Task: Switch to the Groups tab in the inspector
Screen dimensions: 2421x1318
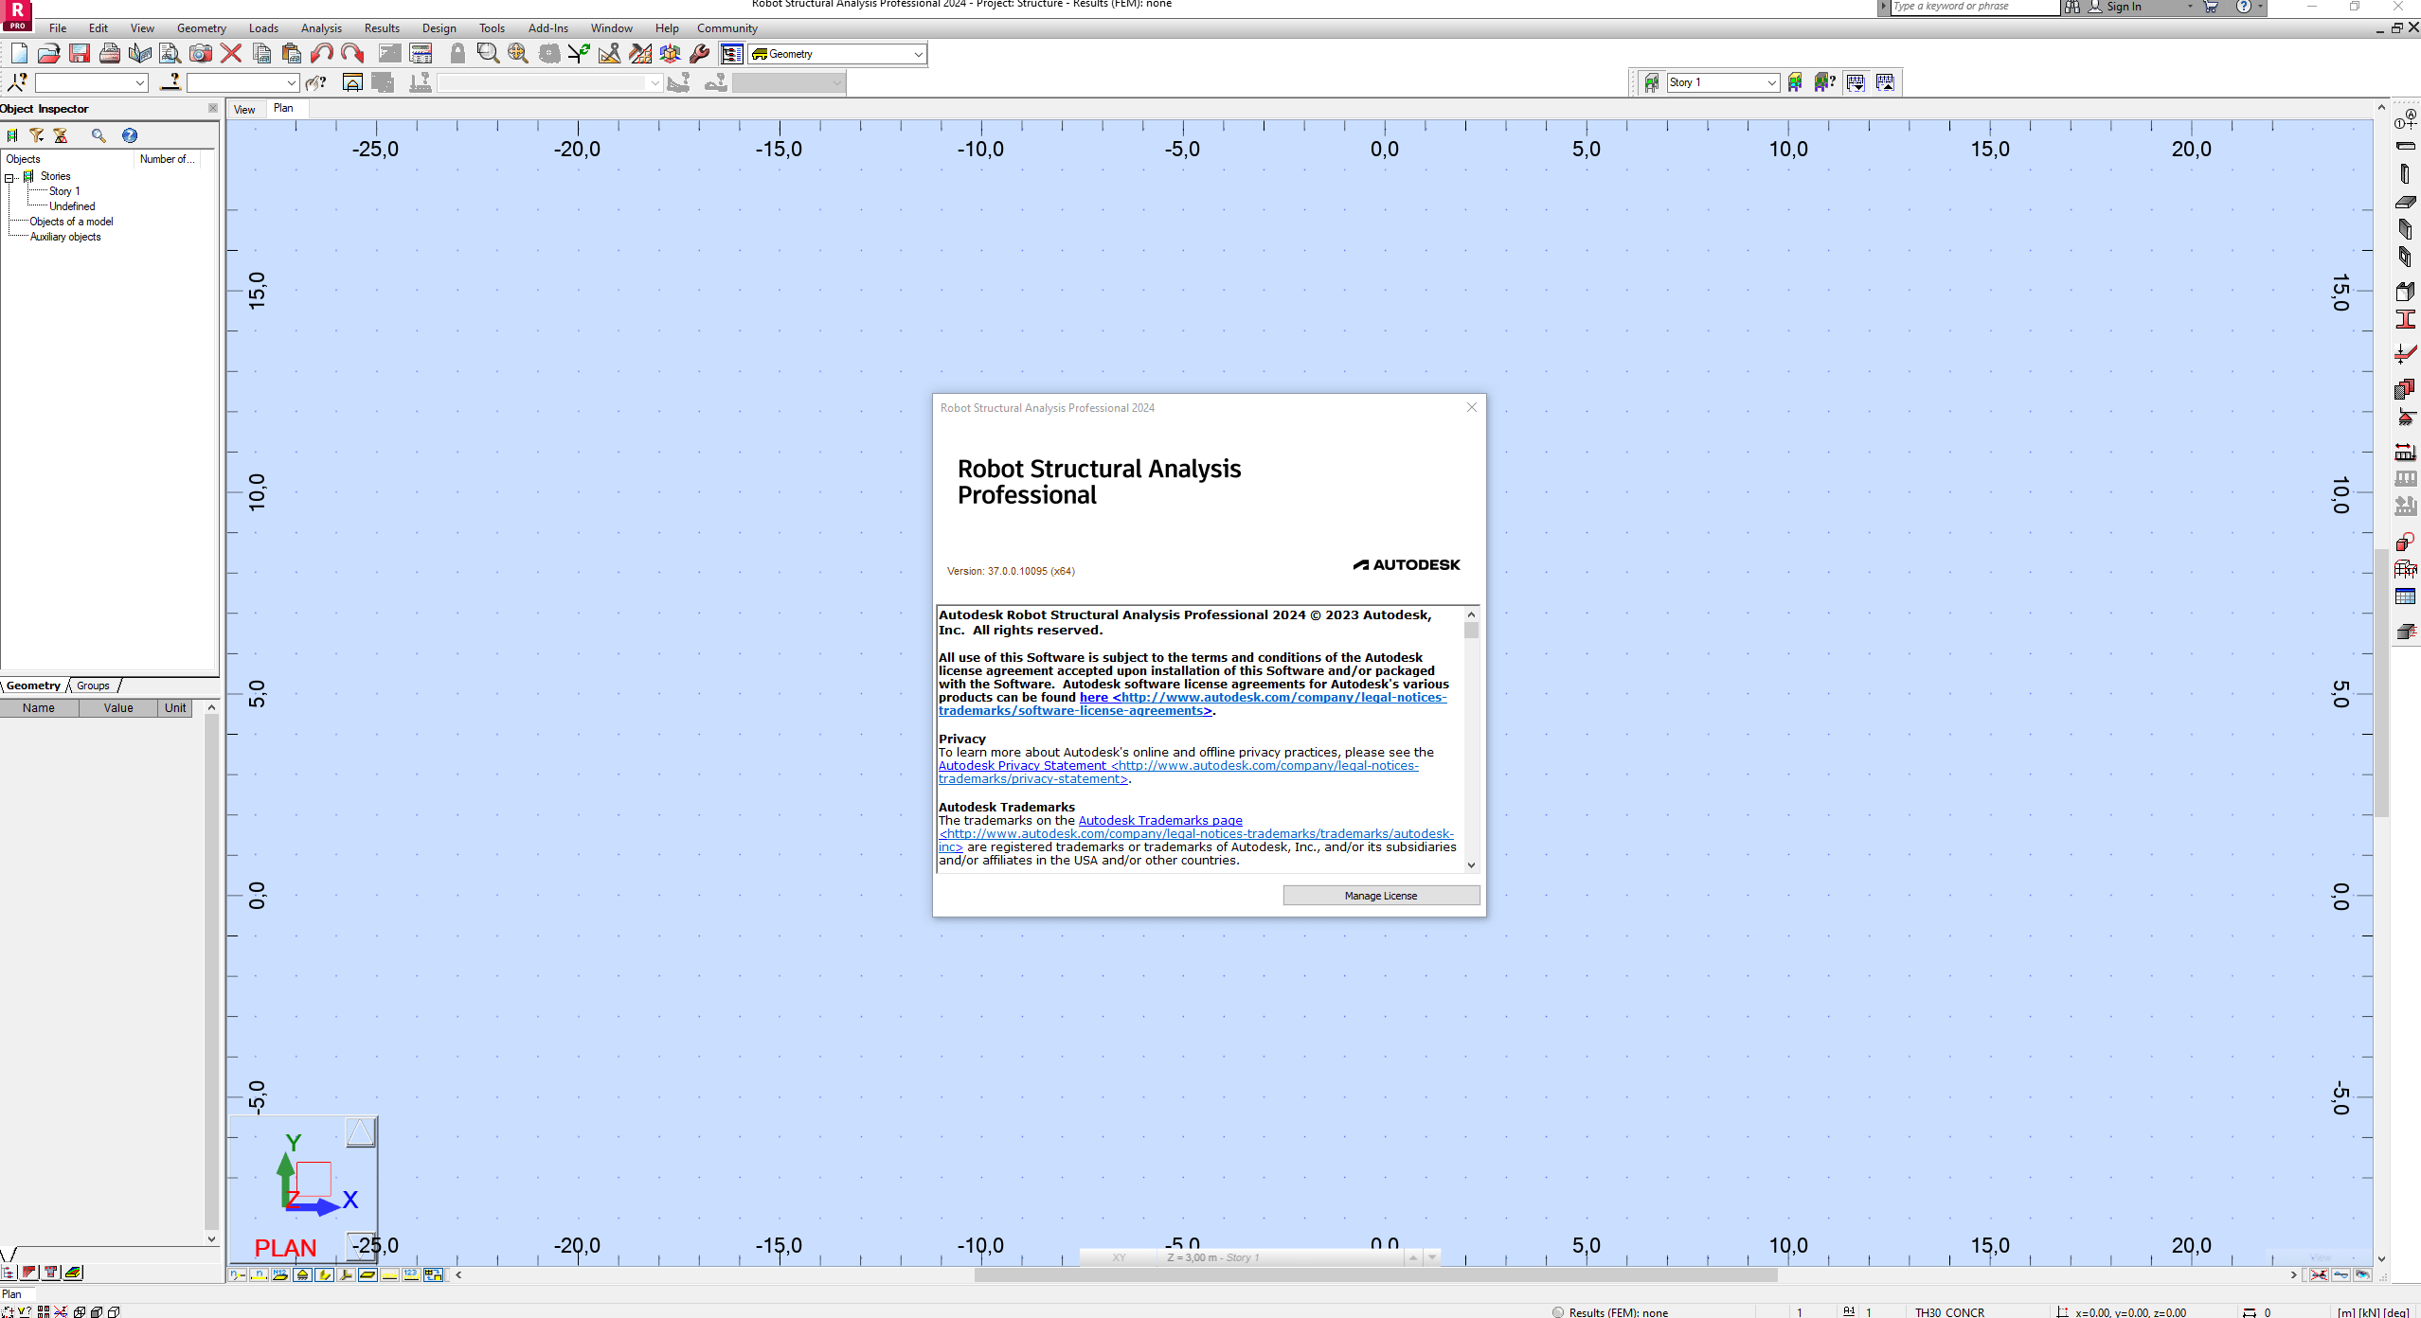Action: pos(93,686)
